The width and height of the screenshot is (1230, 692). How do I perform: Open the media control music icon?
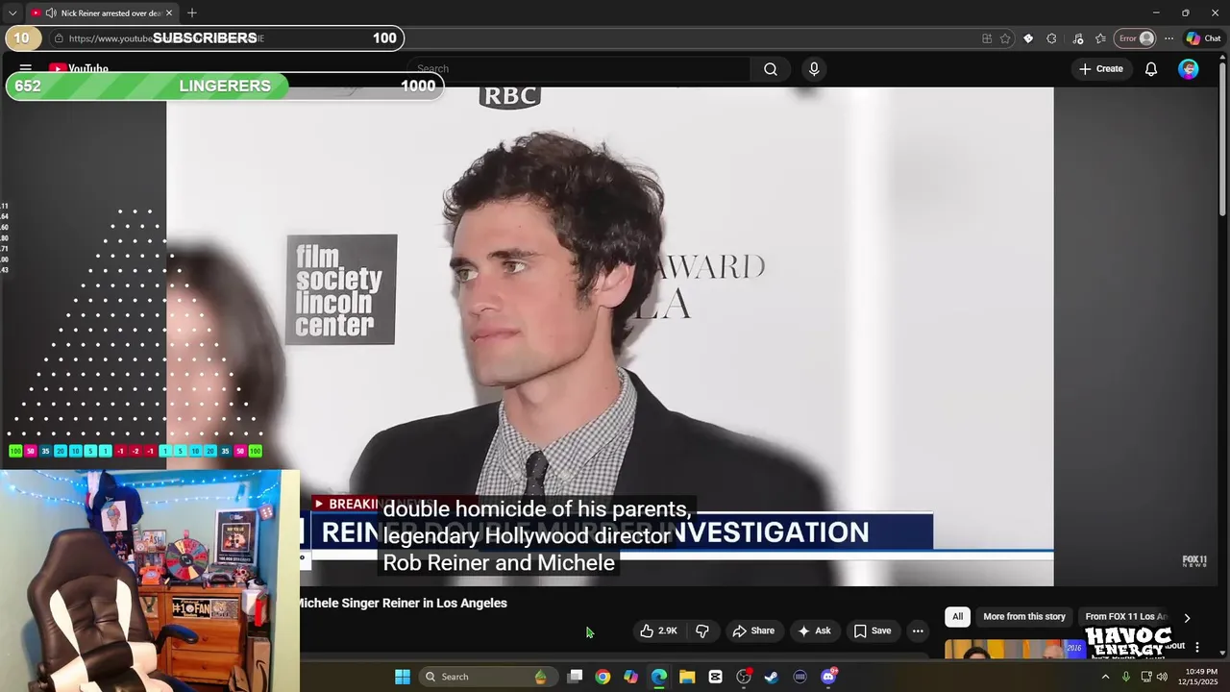click(x=1077, y=38)
